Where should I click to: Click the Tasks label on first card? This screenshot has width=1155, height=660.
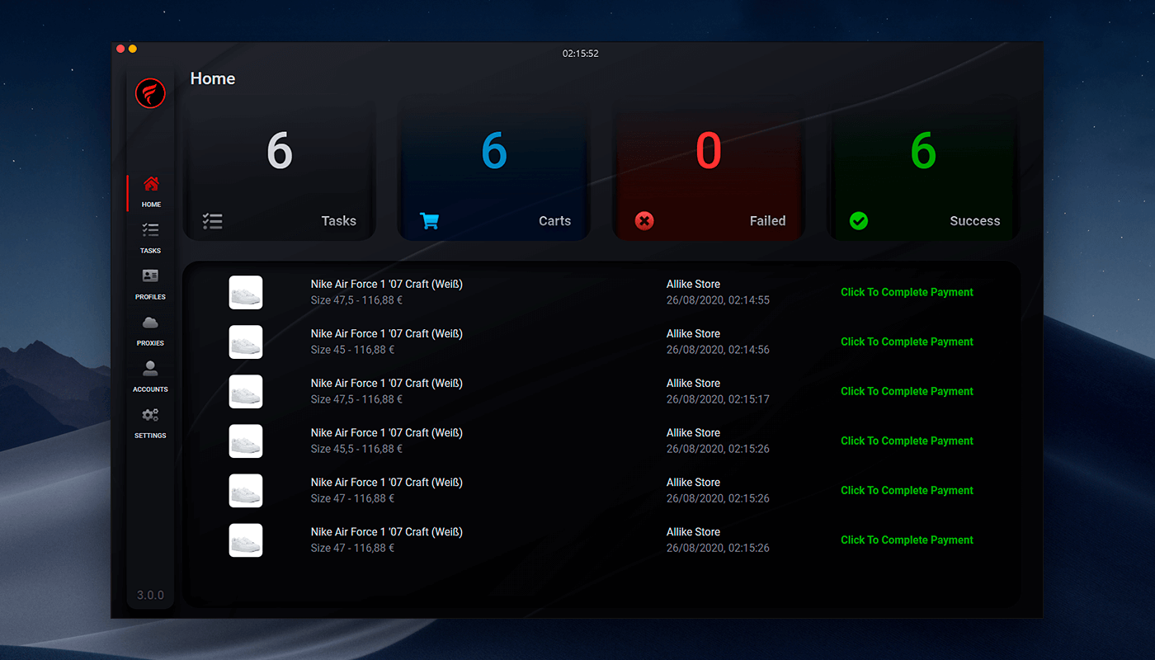coord(339,221)
